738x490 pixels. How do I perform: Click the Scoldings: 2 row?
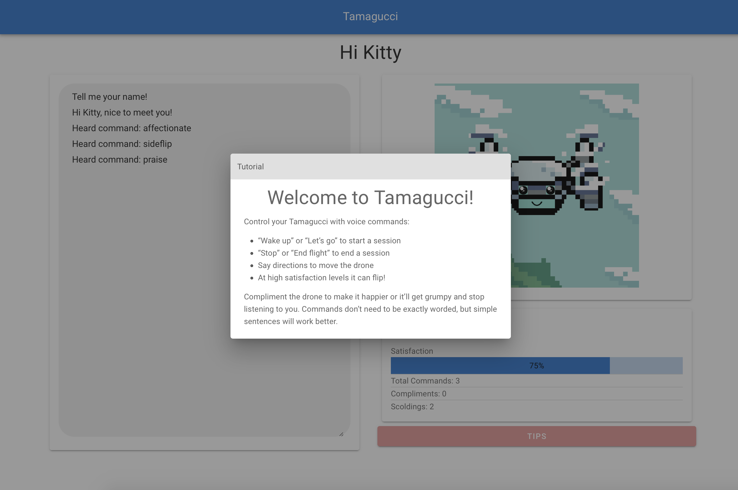click(412, 406)
